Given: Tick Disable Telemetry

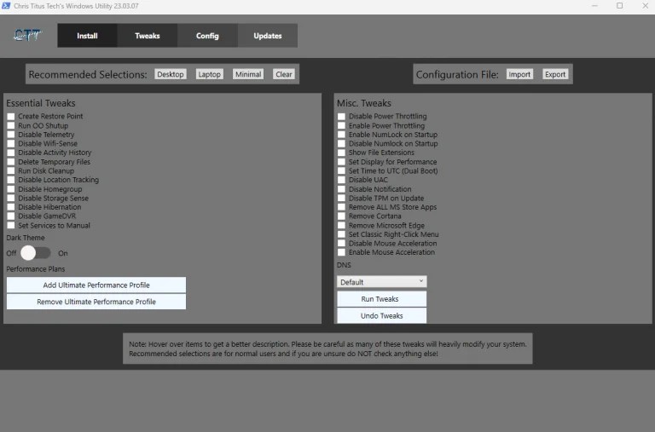Looking at the screenshot, I should pos(11,135).
